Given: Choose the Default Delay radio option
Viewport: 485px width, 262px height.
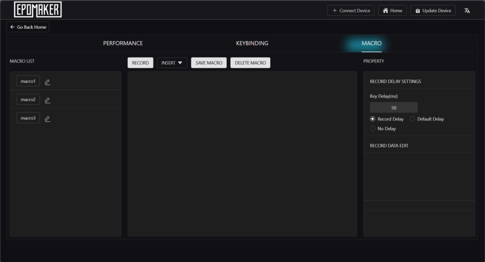Looking at the screenshot, I should click(x=413, y=119).
